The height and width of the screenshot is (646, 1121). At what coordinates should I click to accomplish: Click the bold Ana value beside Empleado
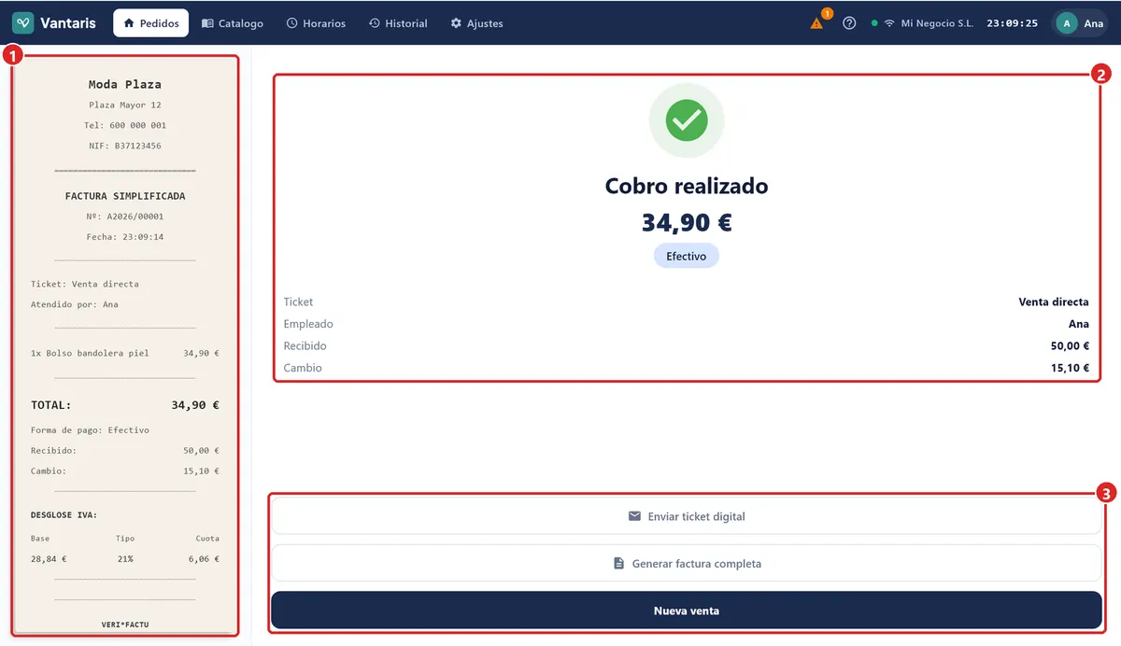(x=1079, y=324)
